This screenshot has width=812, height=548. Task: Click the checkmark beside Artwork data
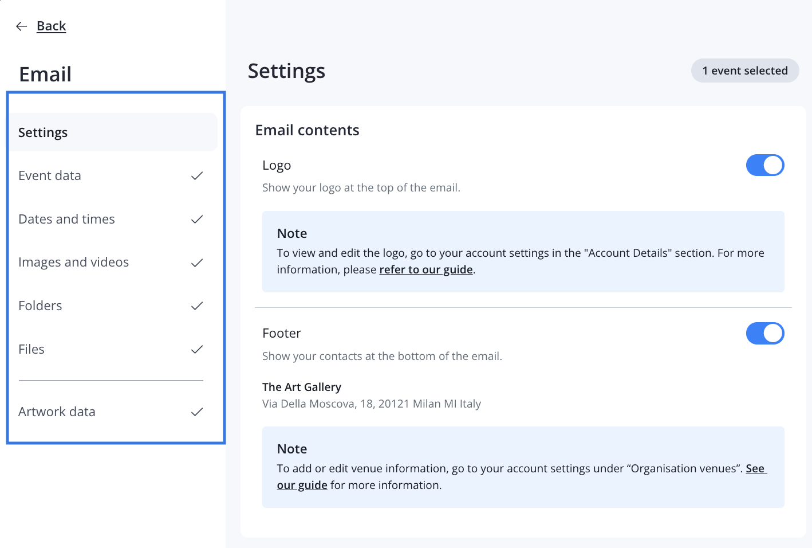coord(197,412)
